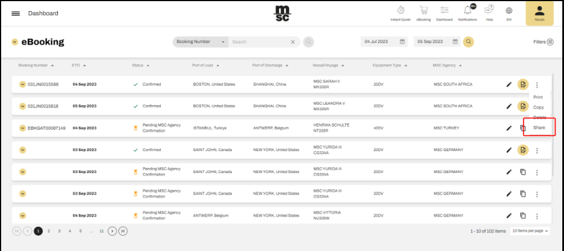This screenshot has width=564, height=251.
Task: Open yellow document icon for 031JN0015588
Action: [x=523, y=85]
